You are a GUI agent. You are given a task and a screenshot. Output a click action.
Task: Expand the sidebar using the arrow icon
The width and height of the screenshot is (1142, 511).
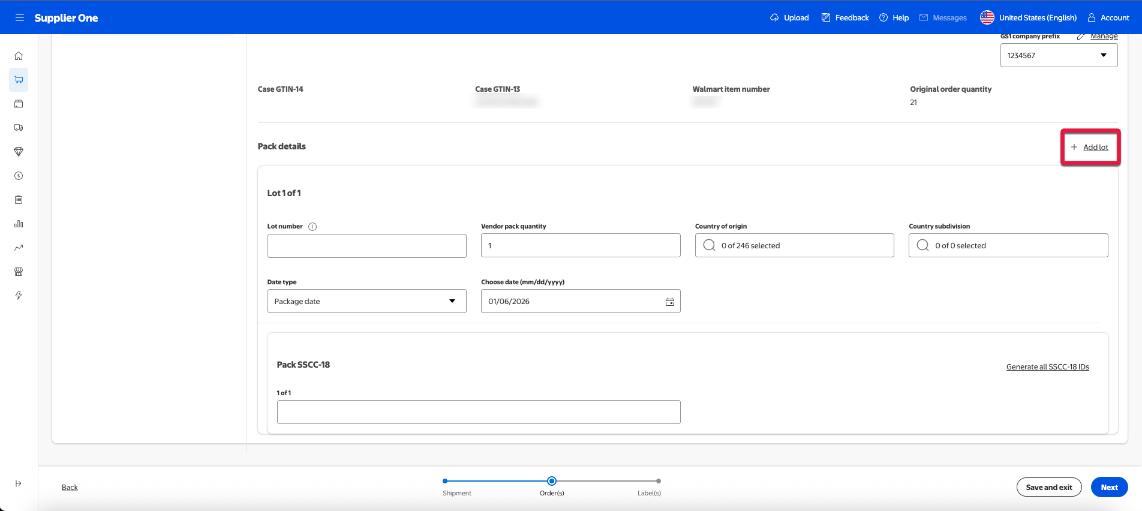pos(19,483)
